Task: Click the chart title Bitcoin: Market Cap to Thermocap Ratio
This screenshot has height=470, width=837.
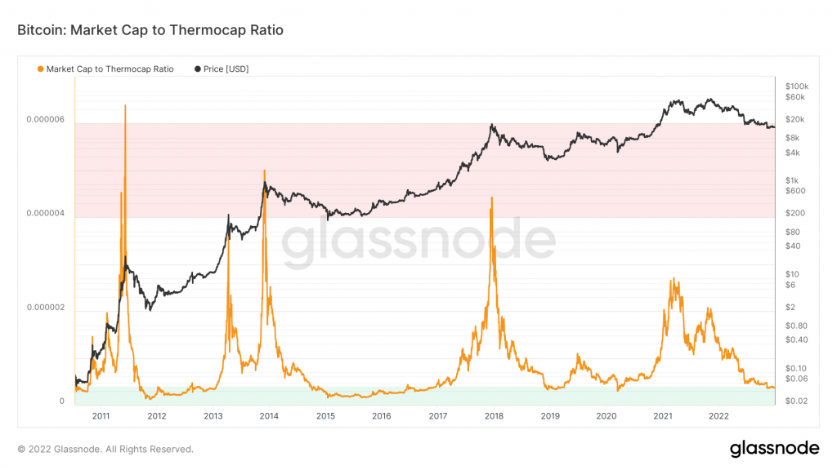Action: click(150, 30)
